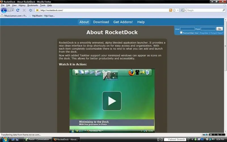Reload the current page
227x142 pixels.
coord(18,10)
